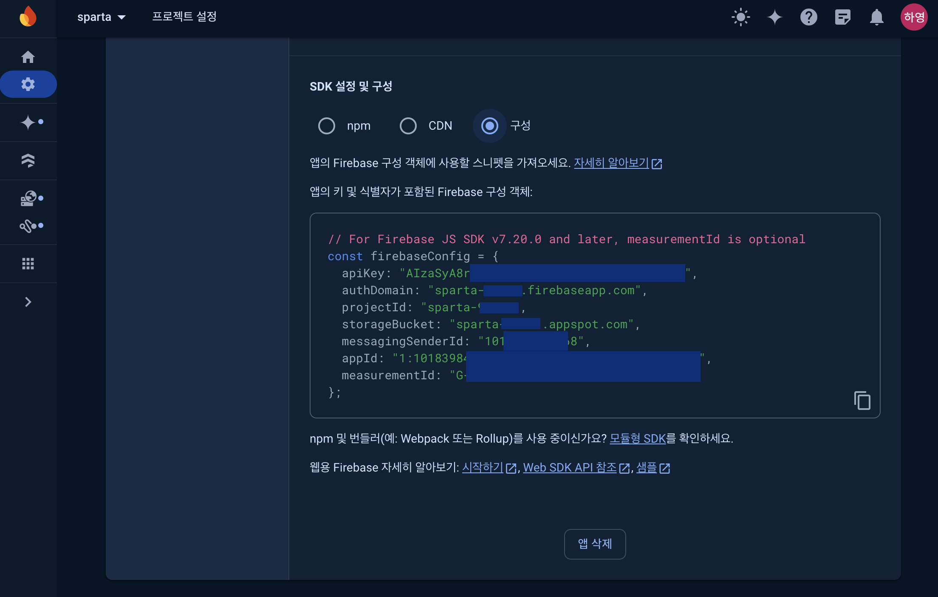The width and height of the screenshot is (938, 597).
Task: Open the Web SDK API 참조 link
Action: (x=570, y=468)
